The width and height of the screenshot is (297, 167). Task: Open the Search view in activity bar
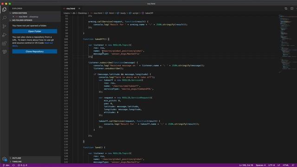(4, 18)
